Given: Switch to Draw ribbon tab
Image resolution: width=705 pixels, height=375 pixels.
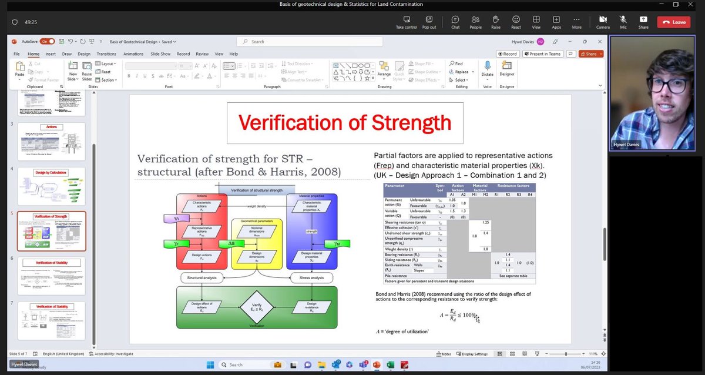Looking at the screenshot, I should click(67, 53).
